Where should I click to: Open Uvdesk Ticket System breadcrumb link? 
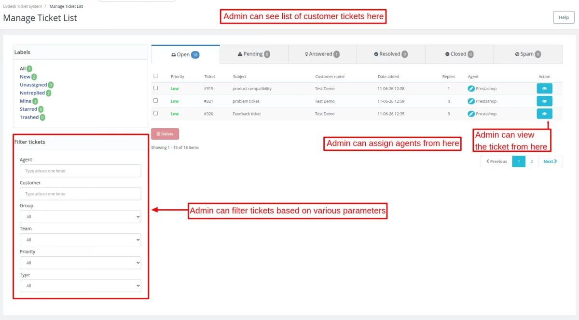(x=22, y=6)
